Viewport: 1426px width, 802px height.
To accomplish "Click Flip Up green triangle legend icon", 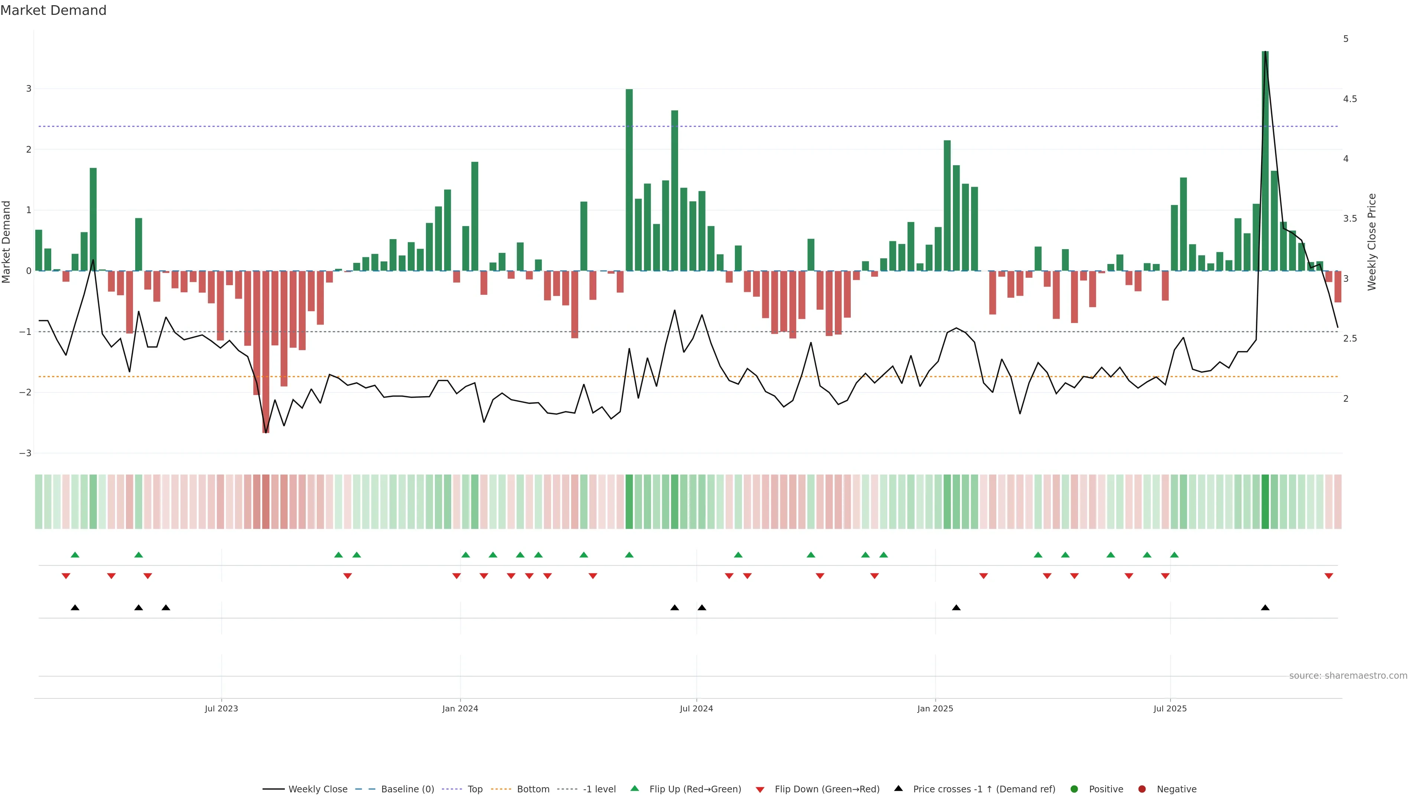I will click(635, 789).
